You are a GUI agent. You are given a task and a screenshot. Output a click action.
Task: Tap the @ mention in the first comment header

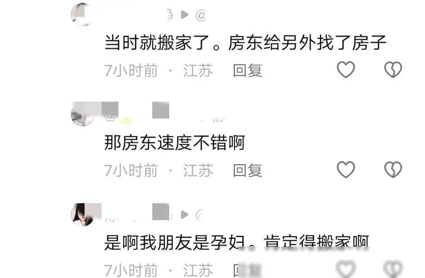201,15
